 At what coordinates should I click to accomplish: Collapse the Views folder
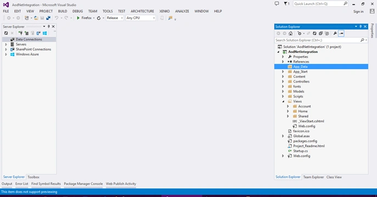(x=283, y=101)
